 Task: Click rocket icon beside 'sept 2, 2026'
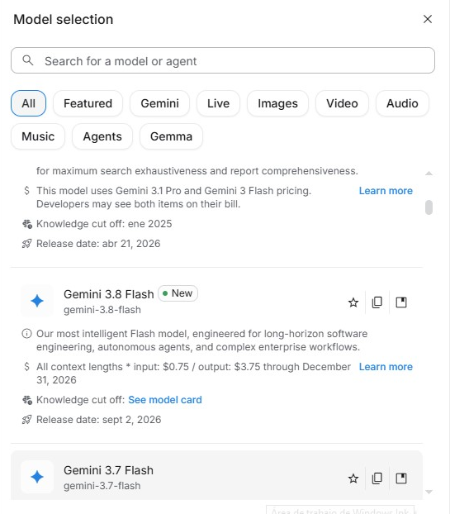[x=27, y=420]
